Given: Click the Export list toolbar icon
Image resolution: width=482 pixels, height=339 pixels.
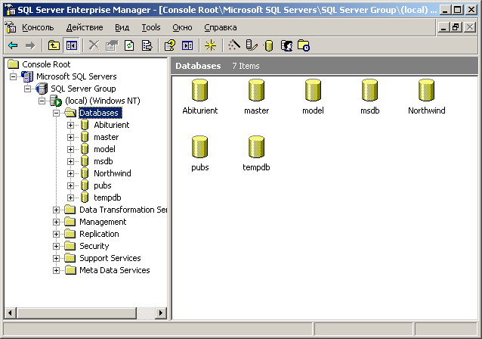Looking at the screenshot, I should [147, 45].
